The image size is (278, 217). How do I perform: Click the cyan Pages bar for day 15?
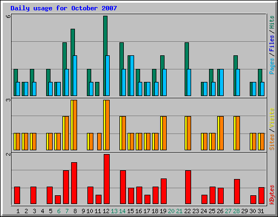[x=132, y=75]
